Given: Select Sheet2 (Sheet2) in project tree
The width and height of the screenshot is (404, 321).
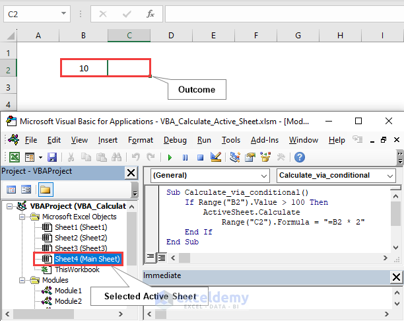Looking at the screenshot, I should click(x=81, y=238).
